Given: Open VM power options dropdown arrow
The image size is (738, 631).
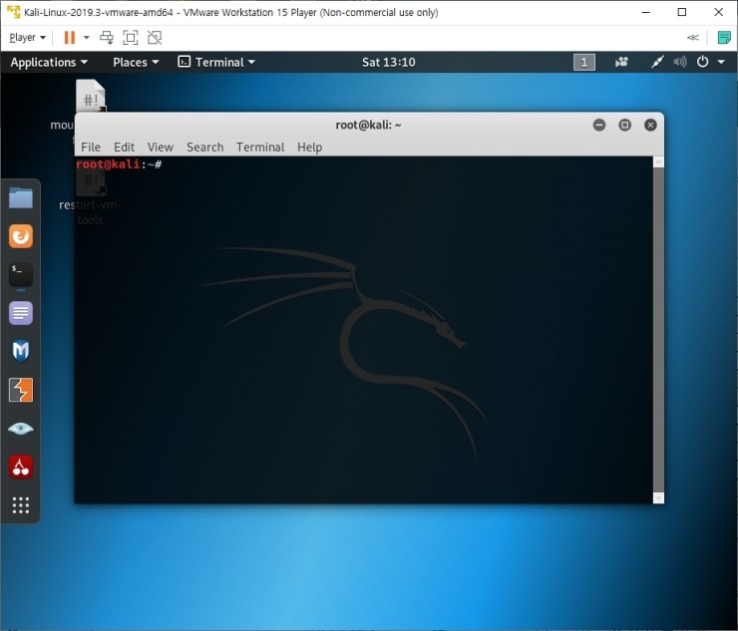Looking at the screenshot, I should (x=86, y=37).
